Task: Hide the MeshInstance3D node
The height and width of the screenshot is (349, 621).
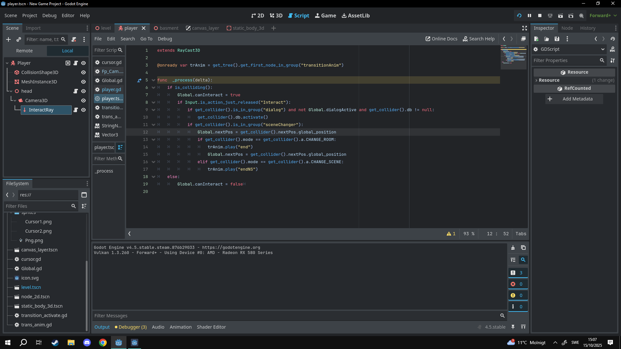Action: 83,82
